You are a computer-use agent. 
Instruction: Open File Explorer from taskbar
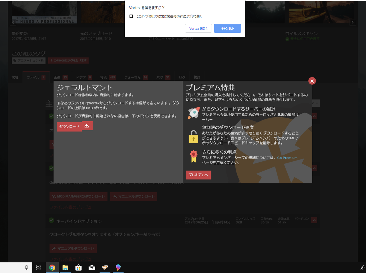65,268
